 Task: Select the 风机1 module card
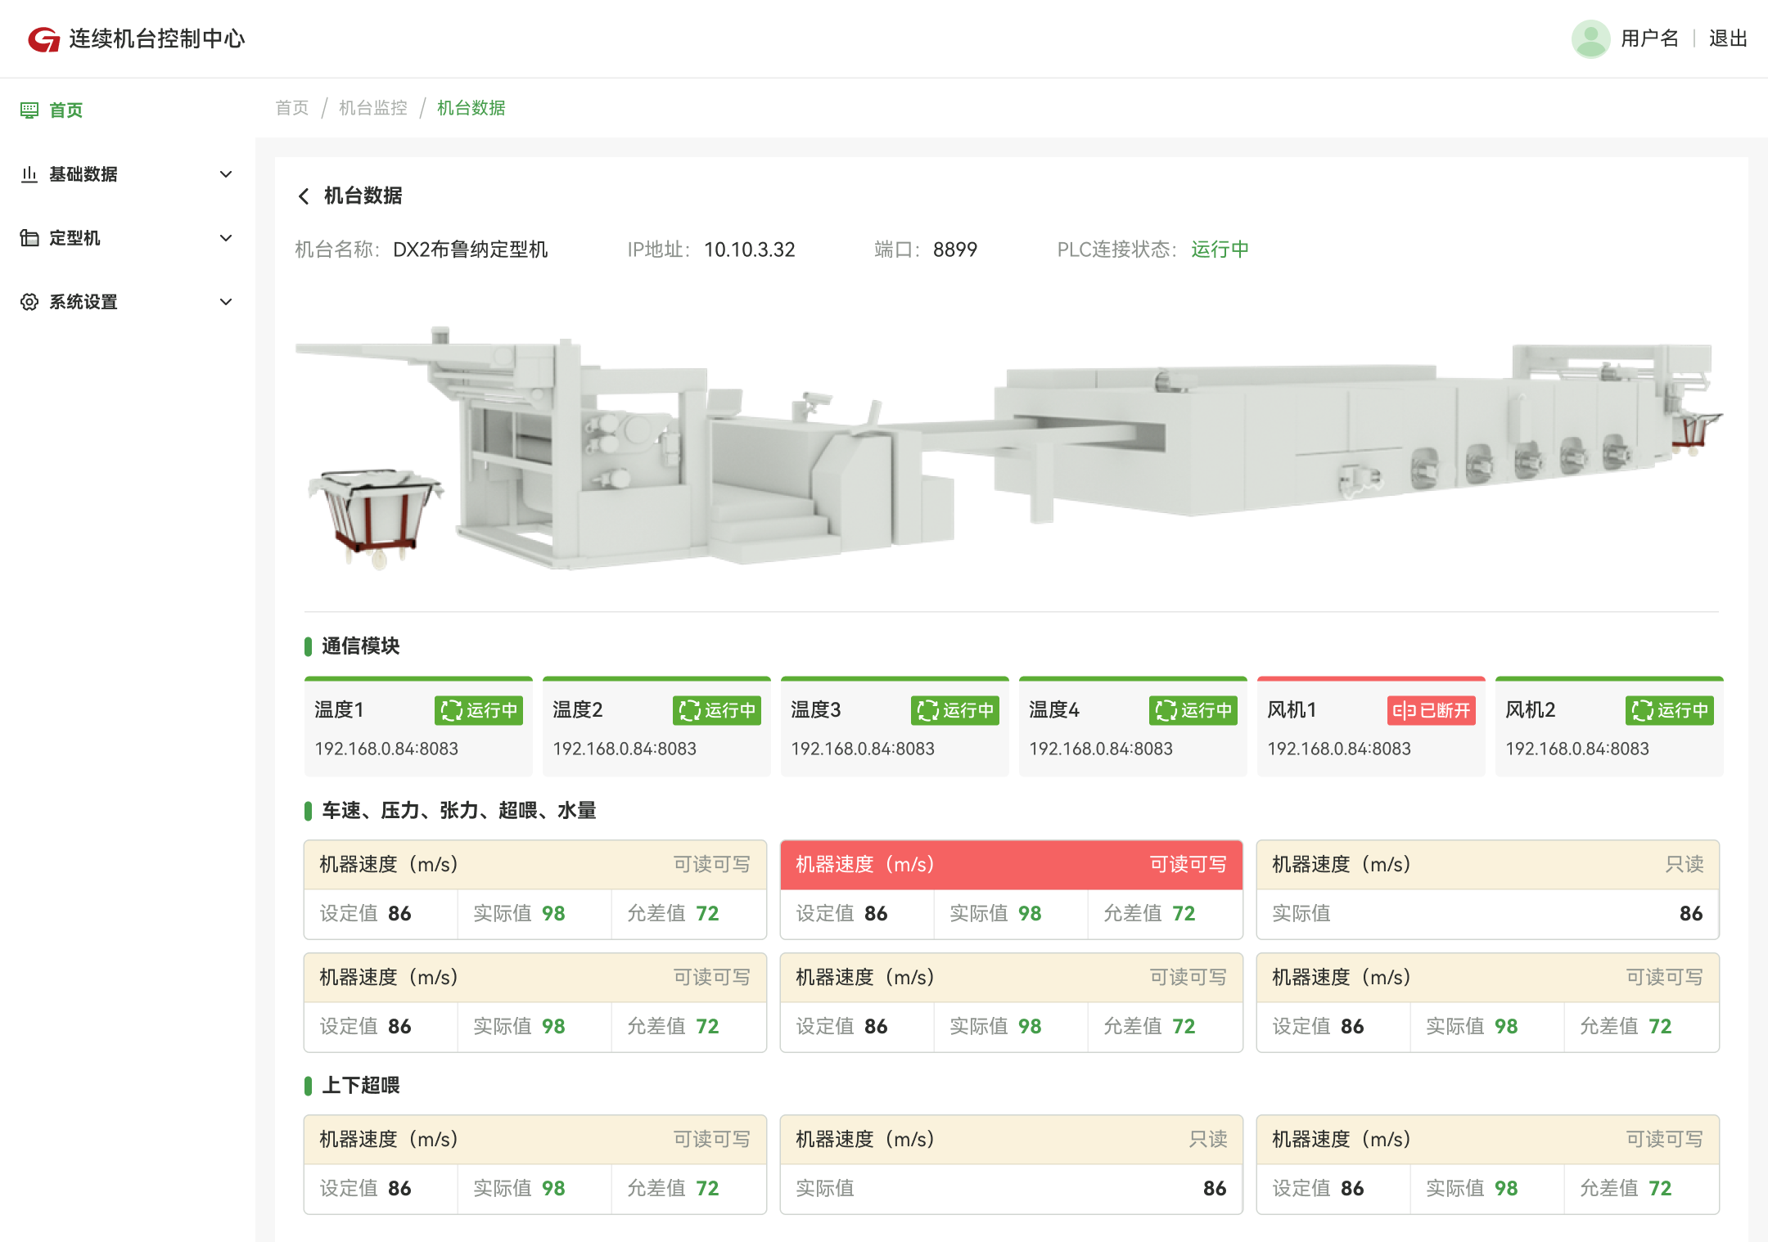point(1371,726)
